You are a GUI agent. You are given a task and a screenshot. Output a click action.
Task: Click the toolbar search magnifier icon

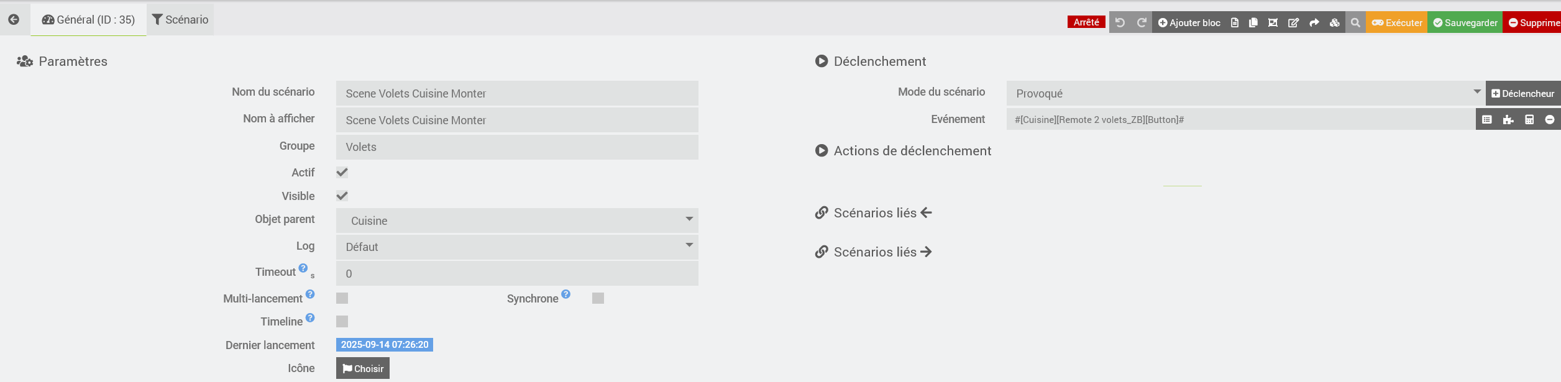click(1355, 22)
